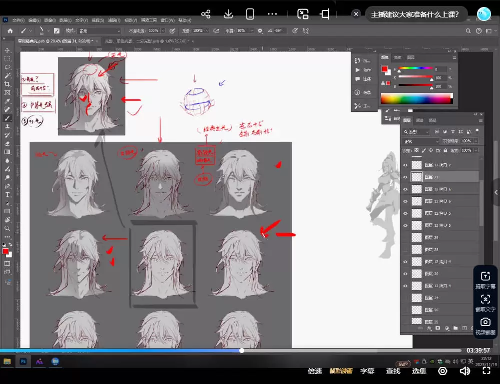Select the Move tool in toolbox
Viewport: 500px width, 384px height.
(x=7, y=50)
